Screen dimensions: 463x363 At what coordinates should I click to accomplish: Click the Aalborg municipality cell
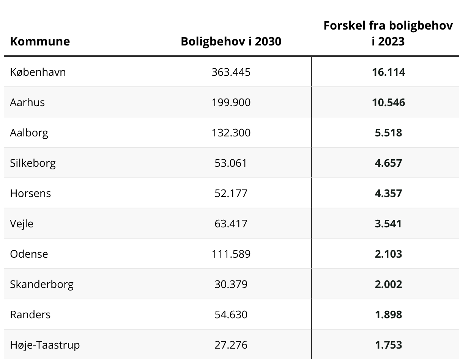click(29, 133)
